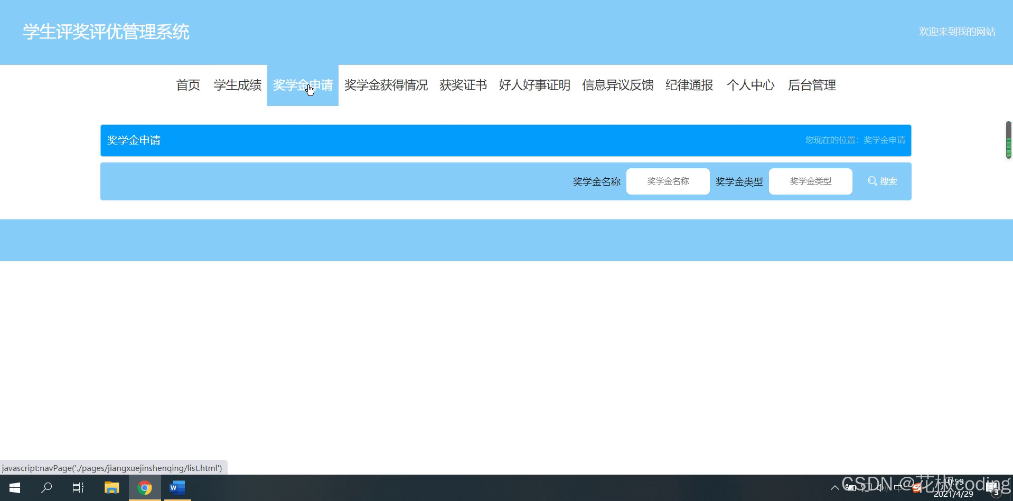Open Task View on the taskbar
Viewport: 1013px width, 501px height.
(78, 488)
